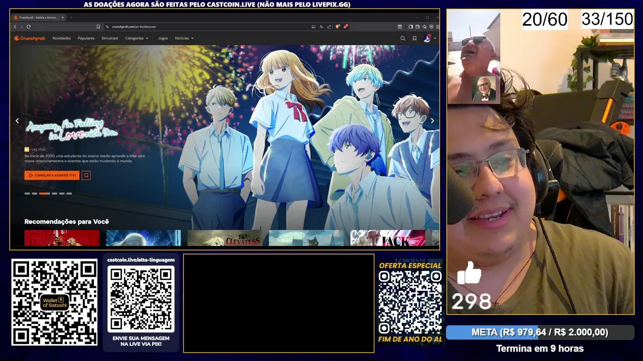Reload the Crunchyroll page
Image resolution: width=643 pixels, height=361 pixels.
tap(28, 27)
